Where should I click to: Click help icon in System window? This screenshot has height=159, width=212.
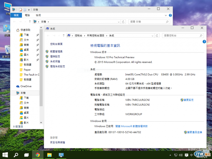click(204, 42)
